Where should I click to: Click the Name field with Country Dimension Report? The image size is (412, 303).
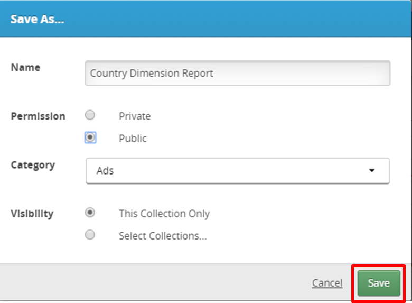coord(238,73)
